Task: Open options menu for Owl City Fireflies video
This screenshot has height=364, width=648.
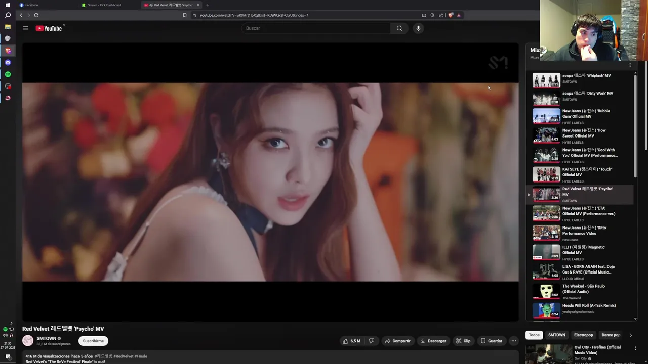Action: click(x=635, y=348)
